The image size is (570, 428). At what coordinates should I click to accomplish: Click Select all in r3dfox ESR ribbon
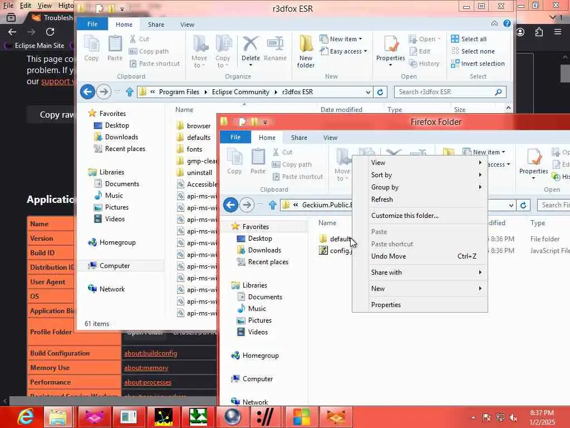click(x=469, y=39)
